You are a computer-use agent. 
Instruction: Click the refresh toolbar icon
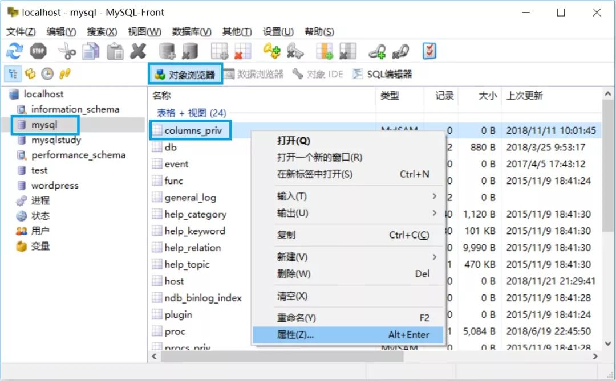(15, 51)
